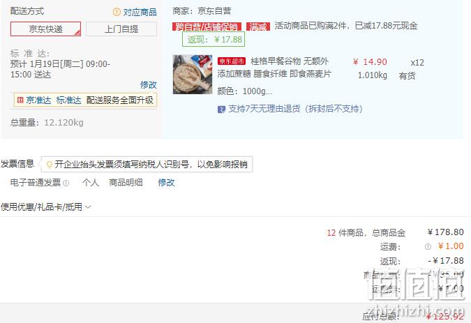Open the oatmeal product thumbnail
The height and width of the screenshot is (323, 471).
(193, 75)
